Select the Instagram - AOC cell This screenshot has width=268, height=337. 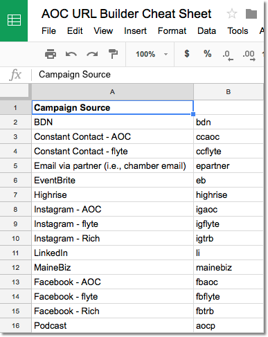[x=112, y=209]
